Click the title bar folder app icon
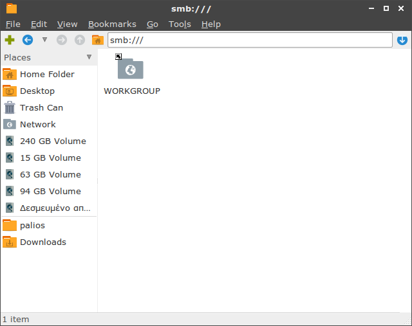The width and height of the screenshot is (412, 326). click(x=12, y=8)
